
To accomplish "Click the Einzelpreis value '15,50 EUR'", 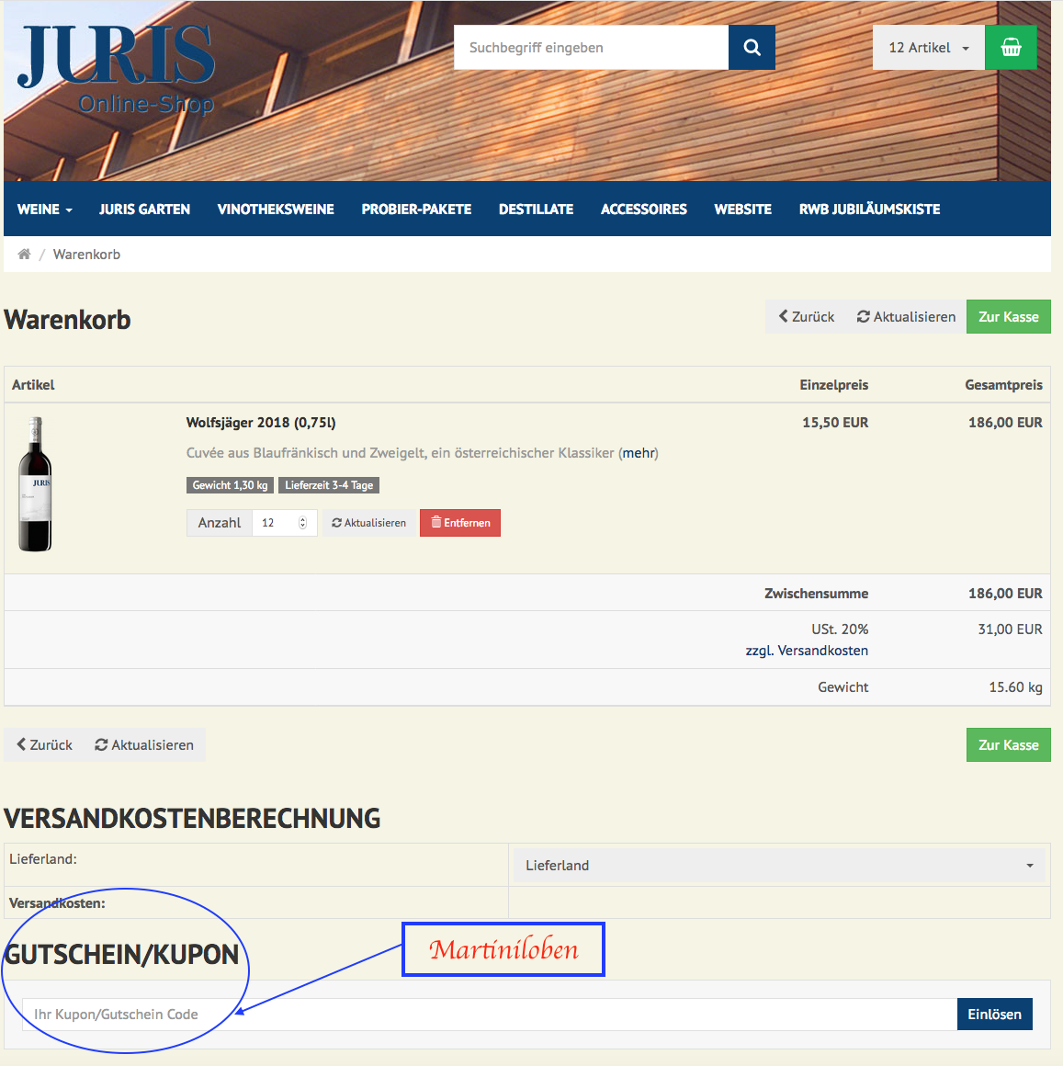I will (835, 423).
